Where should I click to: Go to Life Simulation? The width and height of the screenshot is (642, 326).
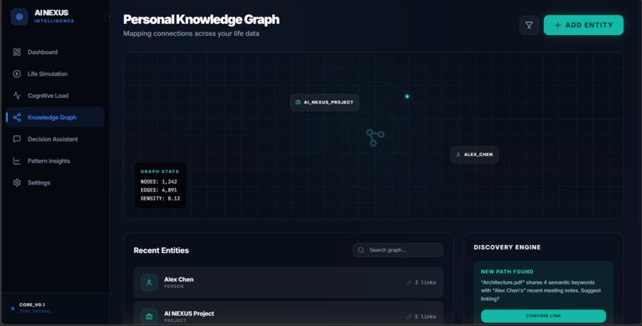[55, 74]
